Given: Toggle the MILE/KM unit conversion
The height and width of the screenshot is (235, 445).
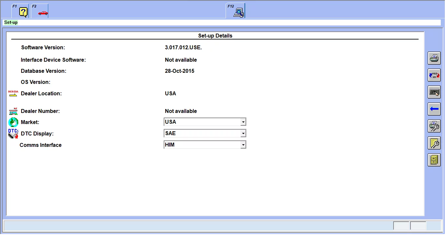Looking at the screenshot, I should click(434, 75).
